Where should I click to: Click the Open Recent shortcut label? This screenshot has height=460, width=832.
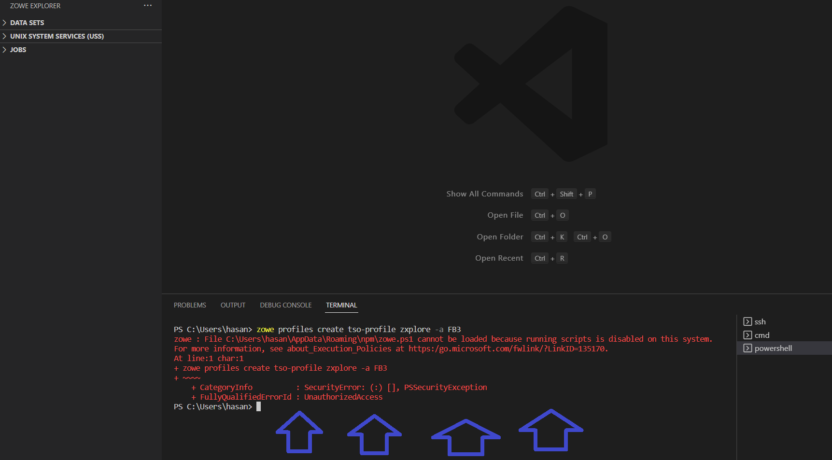tap(499, 258)
